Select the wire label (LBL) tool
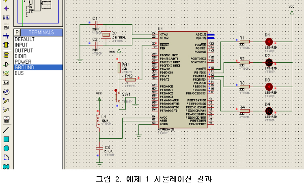Viewport: 304px width, 186px height. (6, 17)
